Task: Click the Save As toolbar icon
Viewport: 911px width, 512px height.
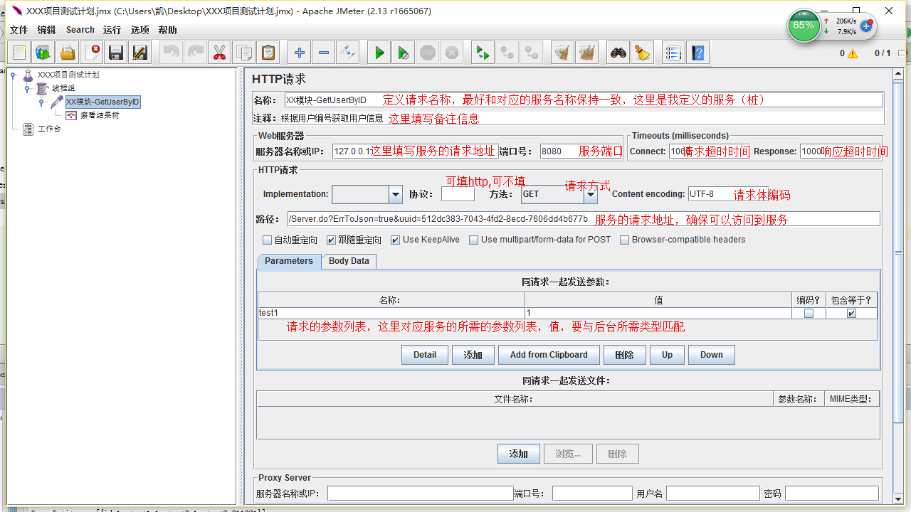Action: (x=140, y=53)
